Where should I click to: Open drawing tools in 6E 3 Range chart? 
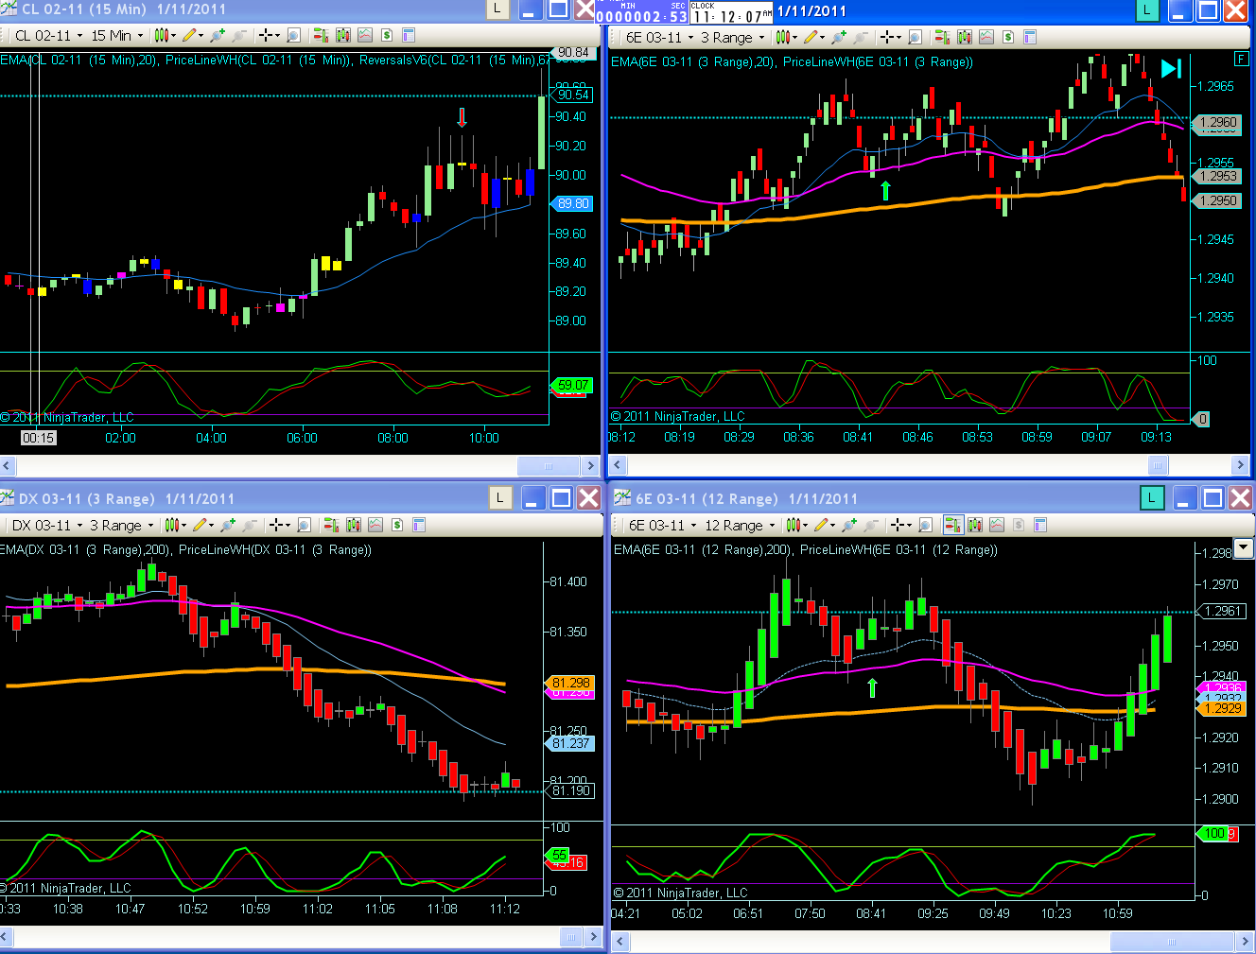tap(812, 37)
